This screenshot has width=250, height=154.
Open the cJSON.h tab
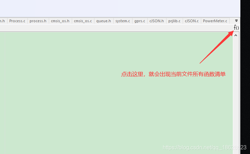pyautogui.click(x=157, y=21)
